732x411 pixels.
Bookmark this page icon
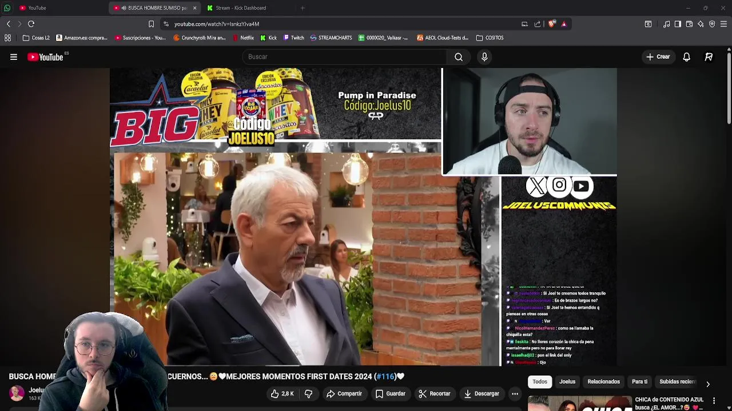click(151, 24)
